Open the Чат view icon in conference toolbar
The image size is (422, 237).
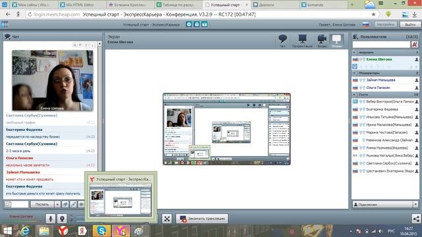coord(283,41)
